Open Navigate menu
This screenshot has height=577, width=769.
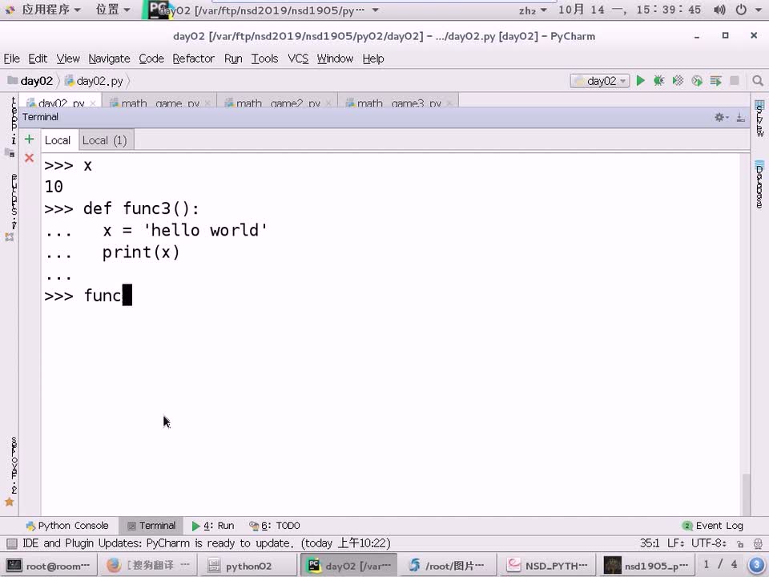110,59
